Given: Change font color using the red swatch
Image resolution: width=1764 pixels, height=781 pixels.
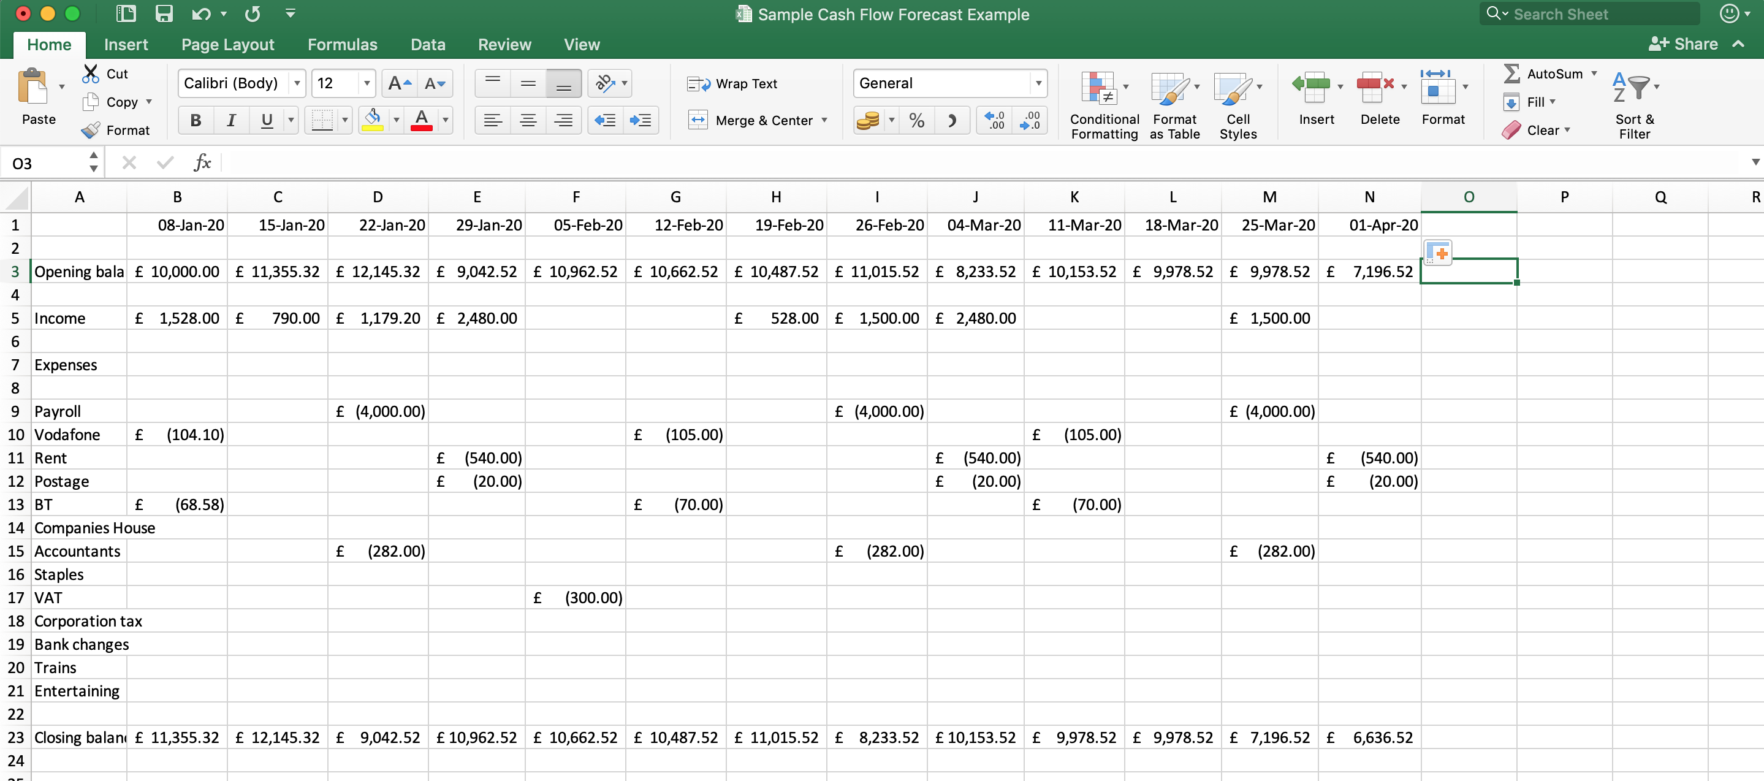Looking at the screenshot, I should (x=421, y=120).
